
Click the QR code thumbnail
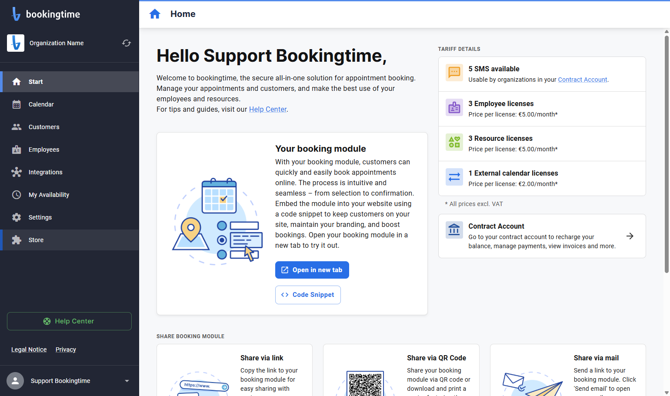click(365, 383)
